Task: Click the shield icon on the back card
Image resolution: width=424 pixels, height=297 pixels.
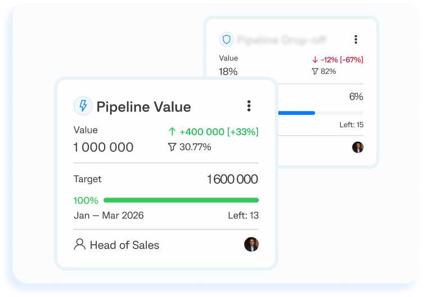Action: (226, 39)
